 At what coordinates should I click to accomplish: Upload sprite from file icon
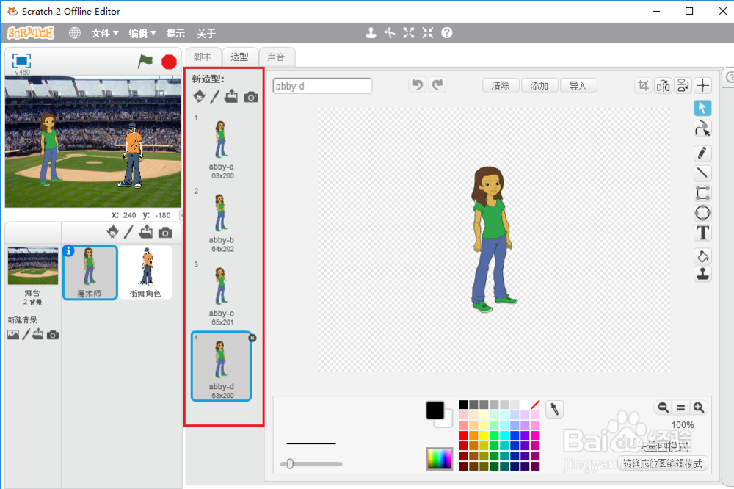pyautogui.click(x=146, y=231)
